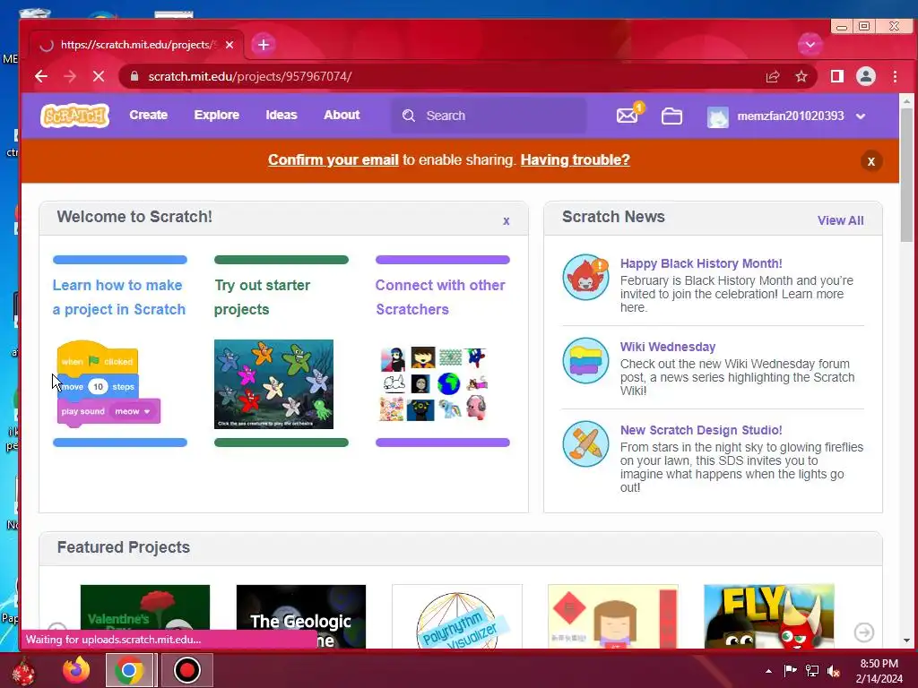
Task: Click the Scratch search field
Action: pos(489,116)
